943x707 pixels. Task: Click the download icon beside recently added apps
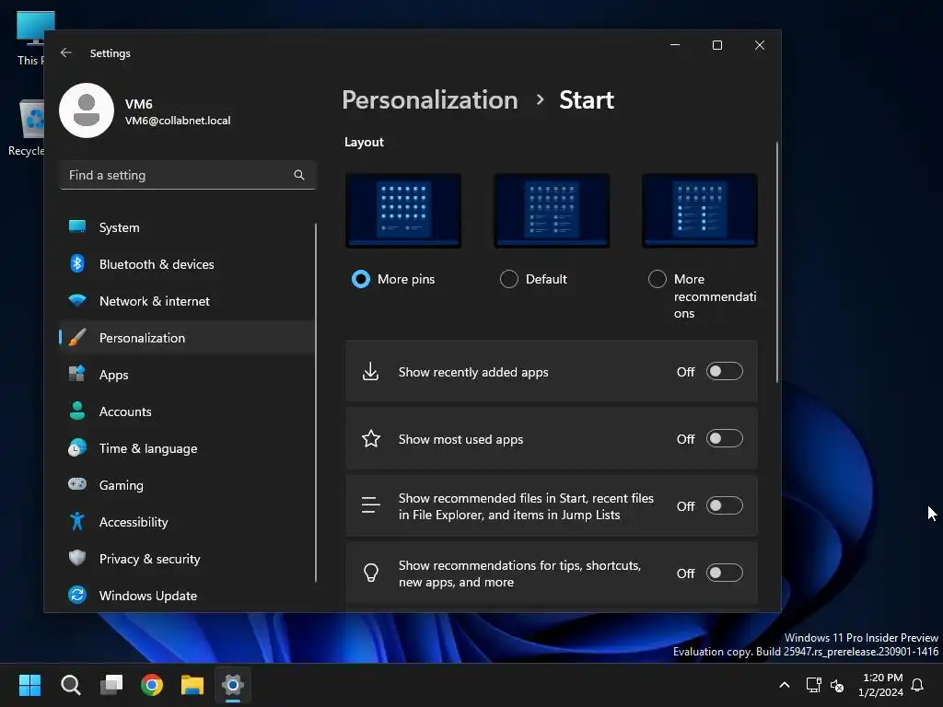370,372
